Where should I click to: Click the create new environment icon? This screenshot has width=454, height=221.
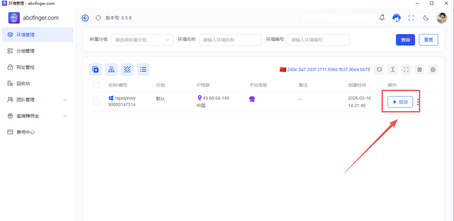click(x=95, y=69)
